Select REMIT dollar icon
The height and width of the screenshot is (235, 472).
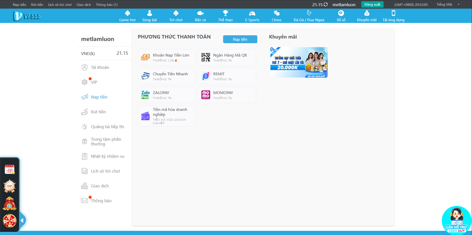tap(206, 76)
